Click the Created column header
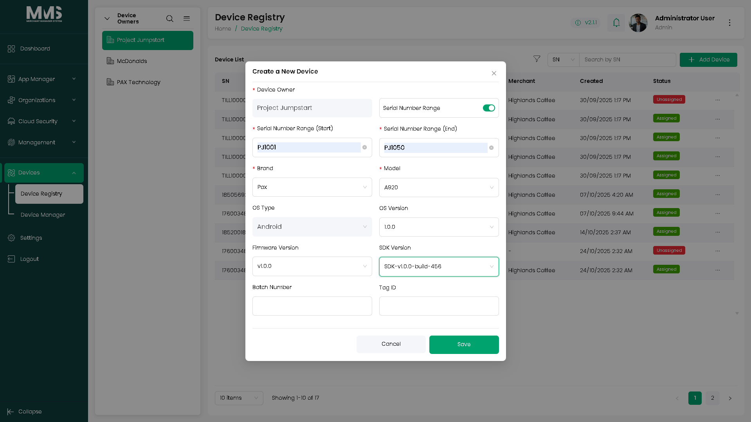Image resolution: width=751 pixels, height=422 pixels. 591,81
